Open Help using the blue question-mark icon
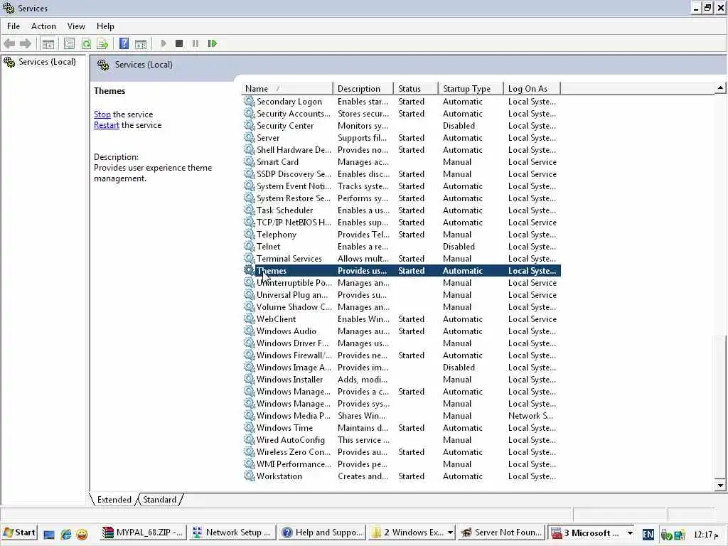 pos(124,43)
